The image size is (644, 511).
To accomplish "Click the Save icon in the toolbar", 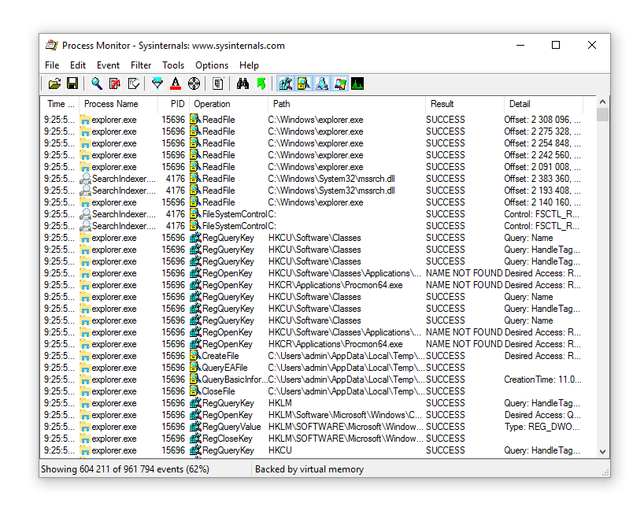I will [72, 84].
